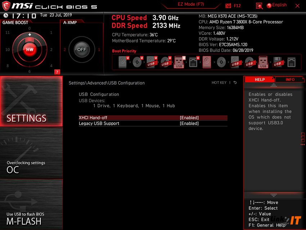Select the Legacy USB Support row
This screenshot has width=306, height=230.
[153, 123]
